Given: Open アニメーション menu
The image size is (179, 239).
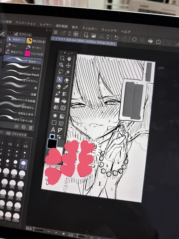Looking at the screenshot, I should click(26, 23).
